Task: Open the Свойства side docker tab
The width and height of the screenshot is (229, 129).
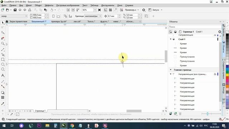Action: tap(224, 30)
